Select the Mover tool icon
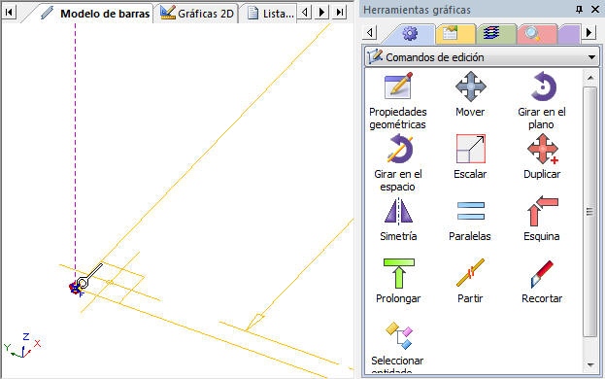This screenshot has width=605, height=379. pyautogui.click(x=470, y=86)
